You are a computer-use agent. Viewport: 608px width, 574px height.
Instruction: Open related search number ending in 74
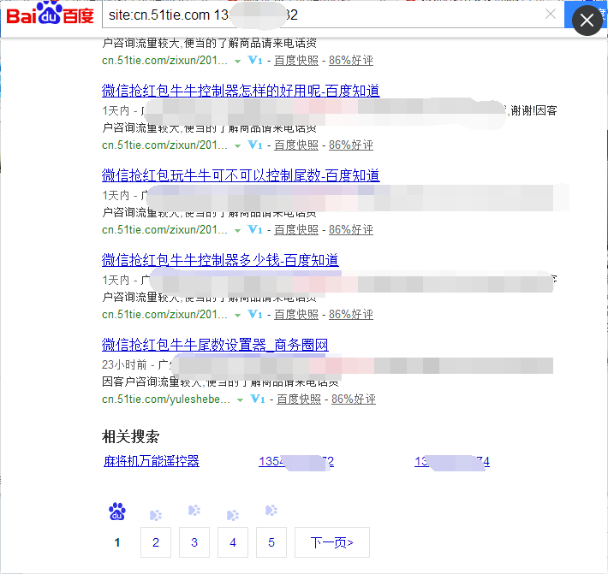[x=452, y=462]
